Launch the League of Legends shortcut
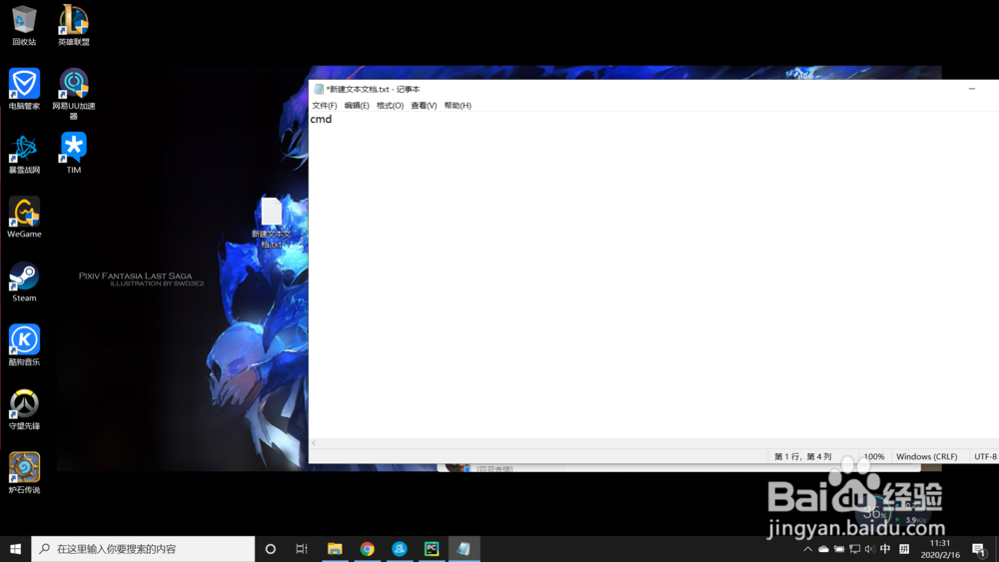Image resolution: width=999 pixels, height=562 pixels. [x=74, y=25]
